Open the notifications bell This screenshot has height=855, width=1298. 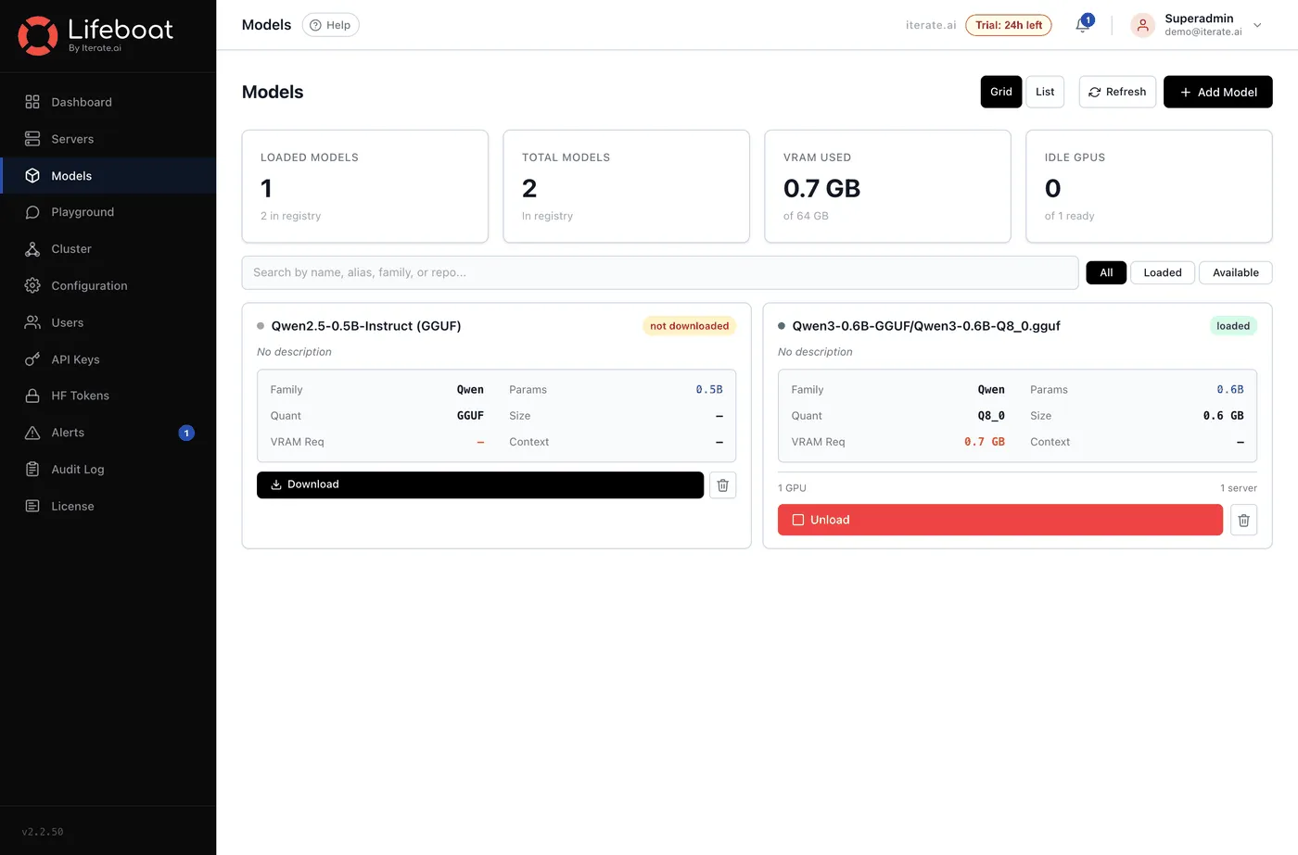1082,25
